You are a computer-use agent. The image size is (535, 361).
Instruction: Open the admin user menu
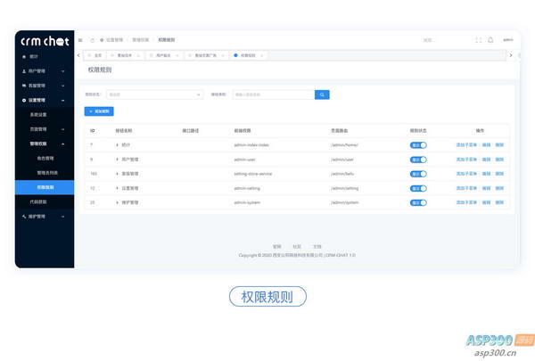[508, 40]
